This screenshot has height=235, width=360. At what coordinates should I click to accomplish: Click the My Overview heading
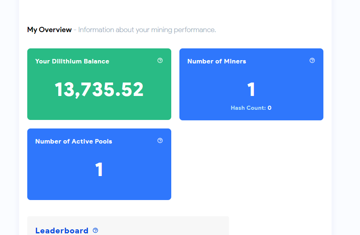(49, 30)
